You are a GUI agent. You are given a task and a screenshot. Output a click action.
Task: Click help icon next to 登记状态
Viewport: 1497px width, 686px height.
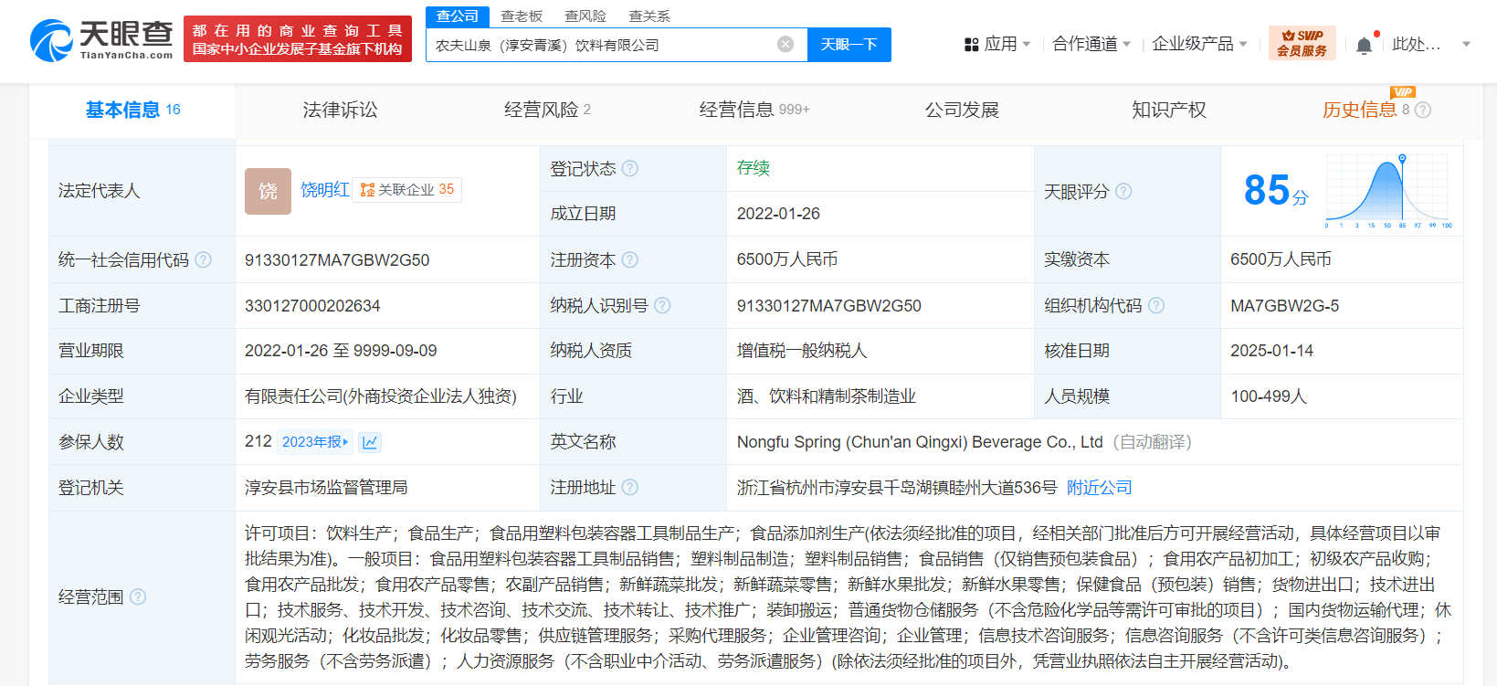point(630,169)
